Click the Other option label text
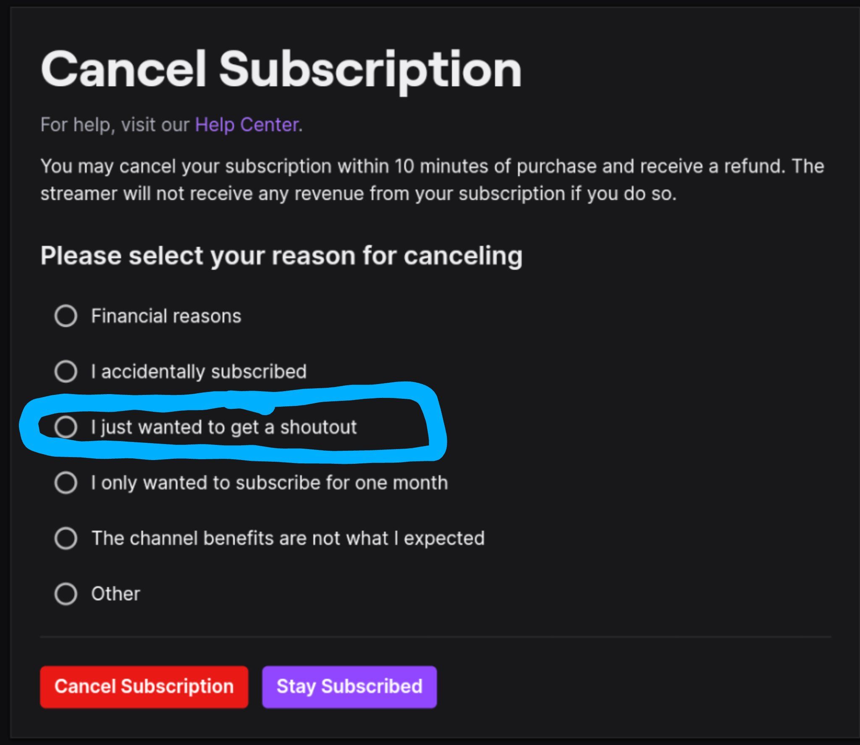Screen dimensions: 860x745 click(116, 593)
